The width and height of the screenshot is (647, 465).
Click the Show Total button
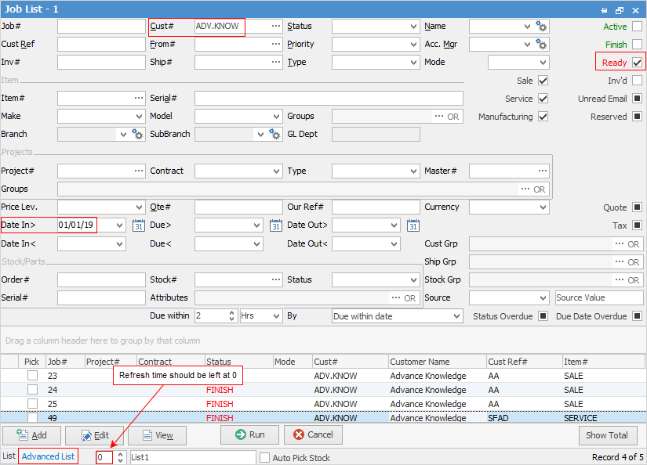pos(608,435)
